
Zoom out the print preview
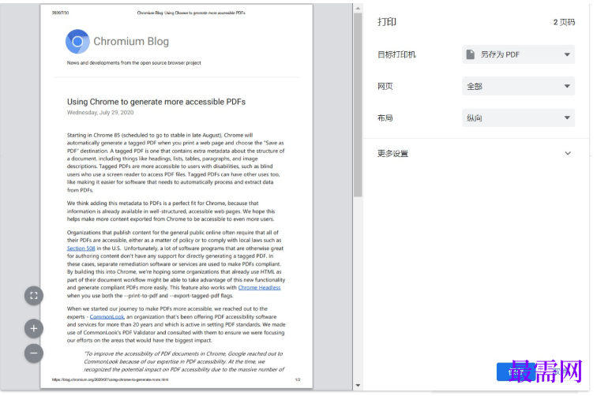[x=33, y=353]
